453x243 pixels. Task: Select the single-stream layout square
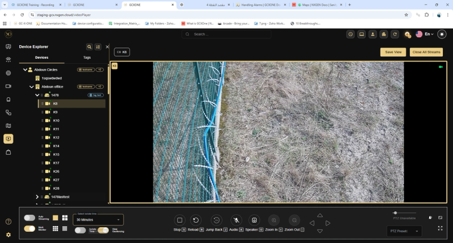[x=55, y=218]
